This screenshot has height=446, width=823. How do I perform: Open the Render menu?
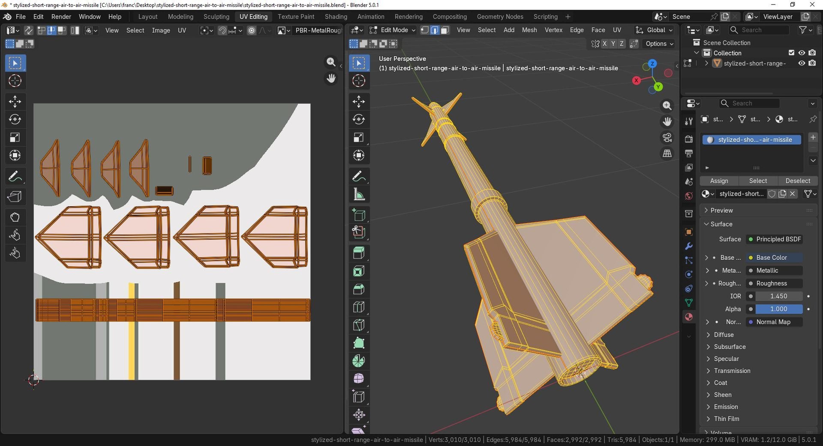(61, 17)
